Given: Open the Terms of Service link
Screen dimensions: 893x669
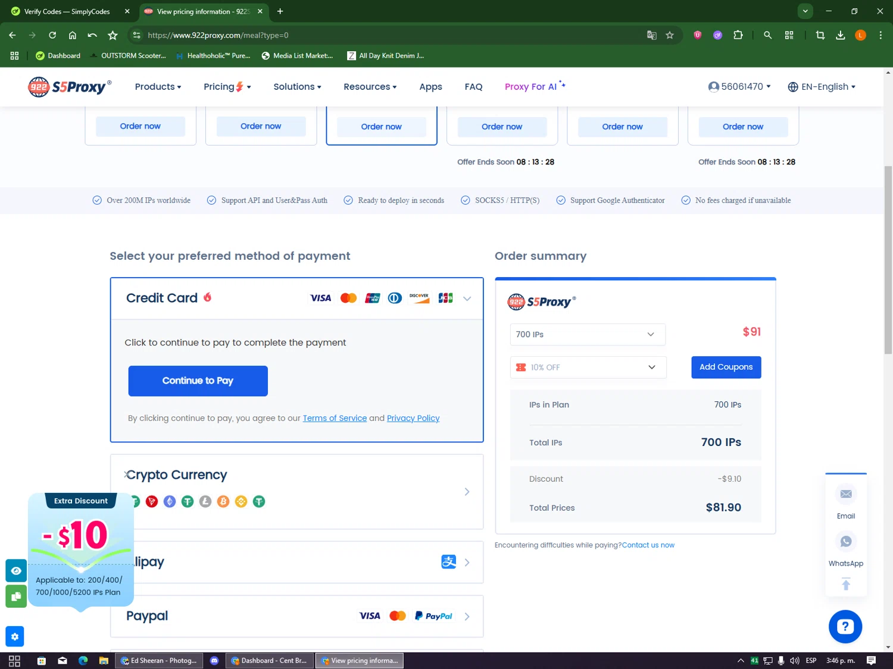Looking at the screenshot, I should (335, 418).
